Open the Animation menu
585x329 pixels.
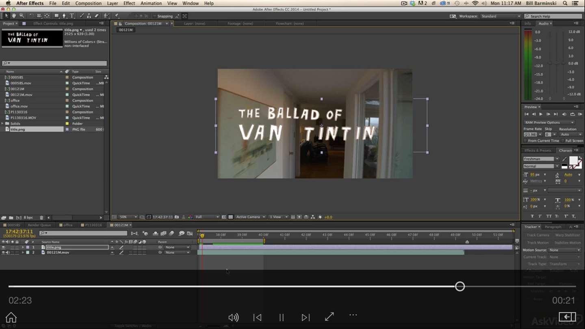(x=151, y=3)
